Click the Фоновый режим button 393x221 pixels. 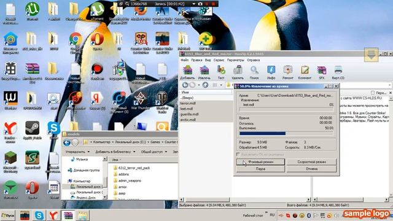tap(260, 162)
